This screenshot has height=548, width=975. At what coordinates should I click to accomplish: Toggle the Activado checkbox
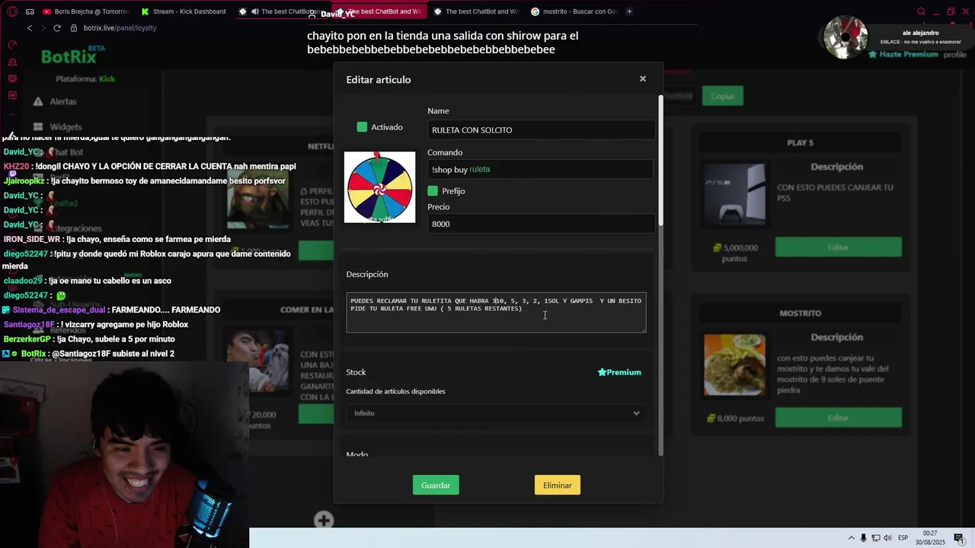[362, 127]
